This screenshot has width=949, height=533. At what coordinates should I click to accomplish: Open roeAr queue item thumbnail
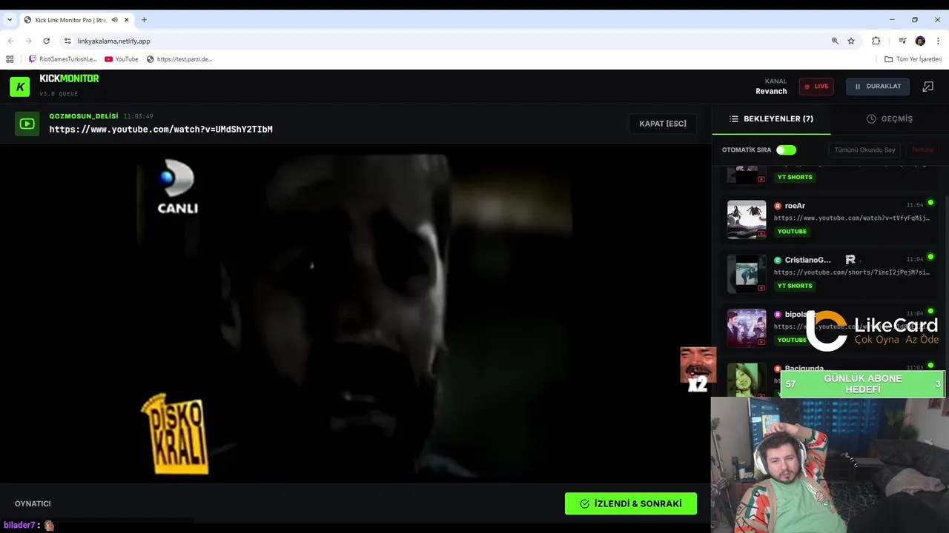(747, 219)
